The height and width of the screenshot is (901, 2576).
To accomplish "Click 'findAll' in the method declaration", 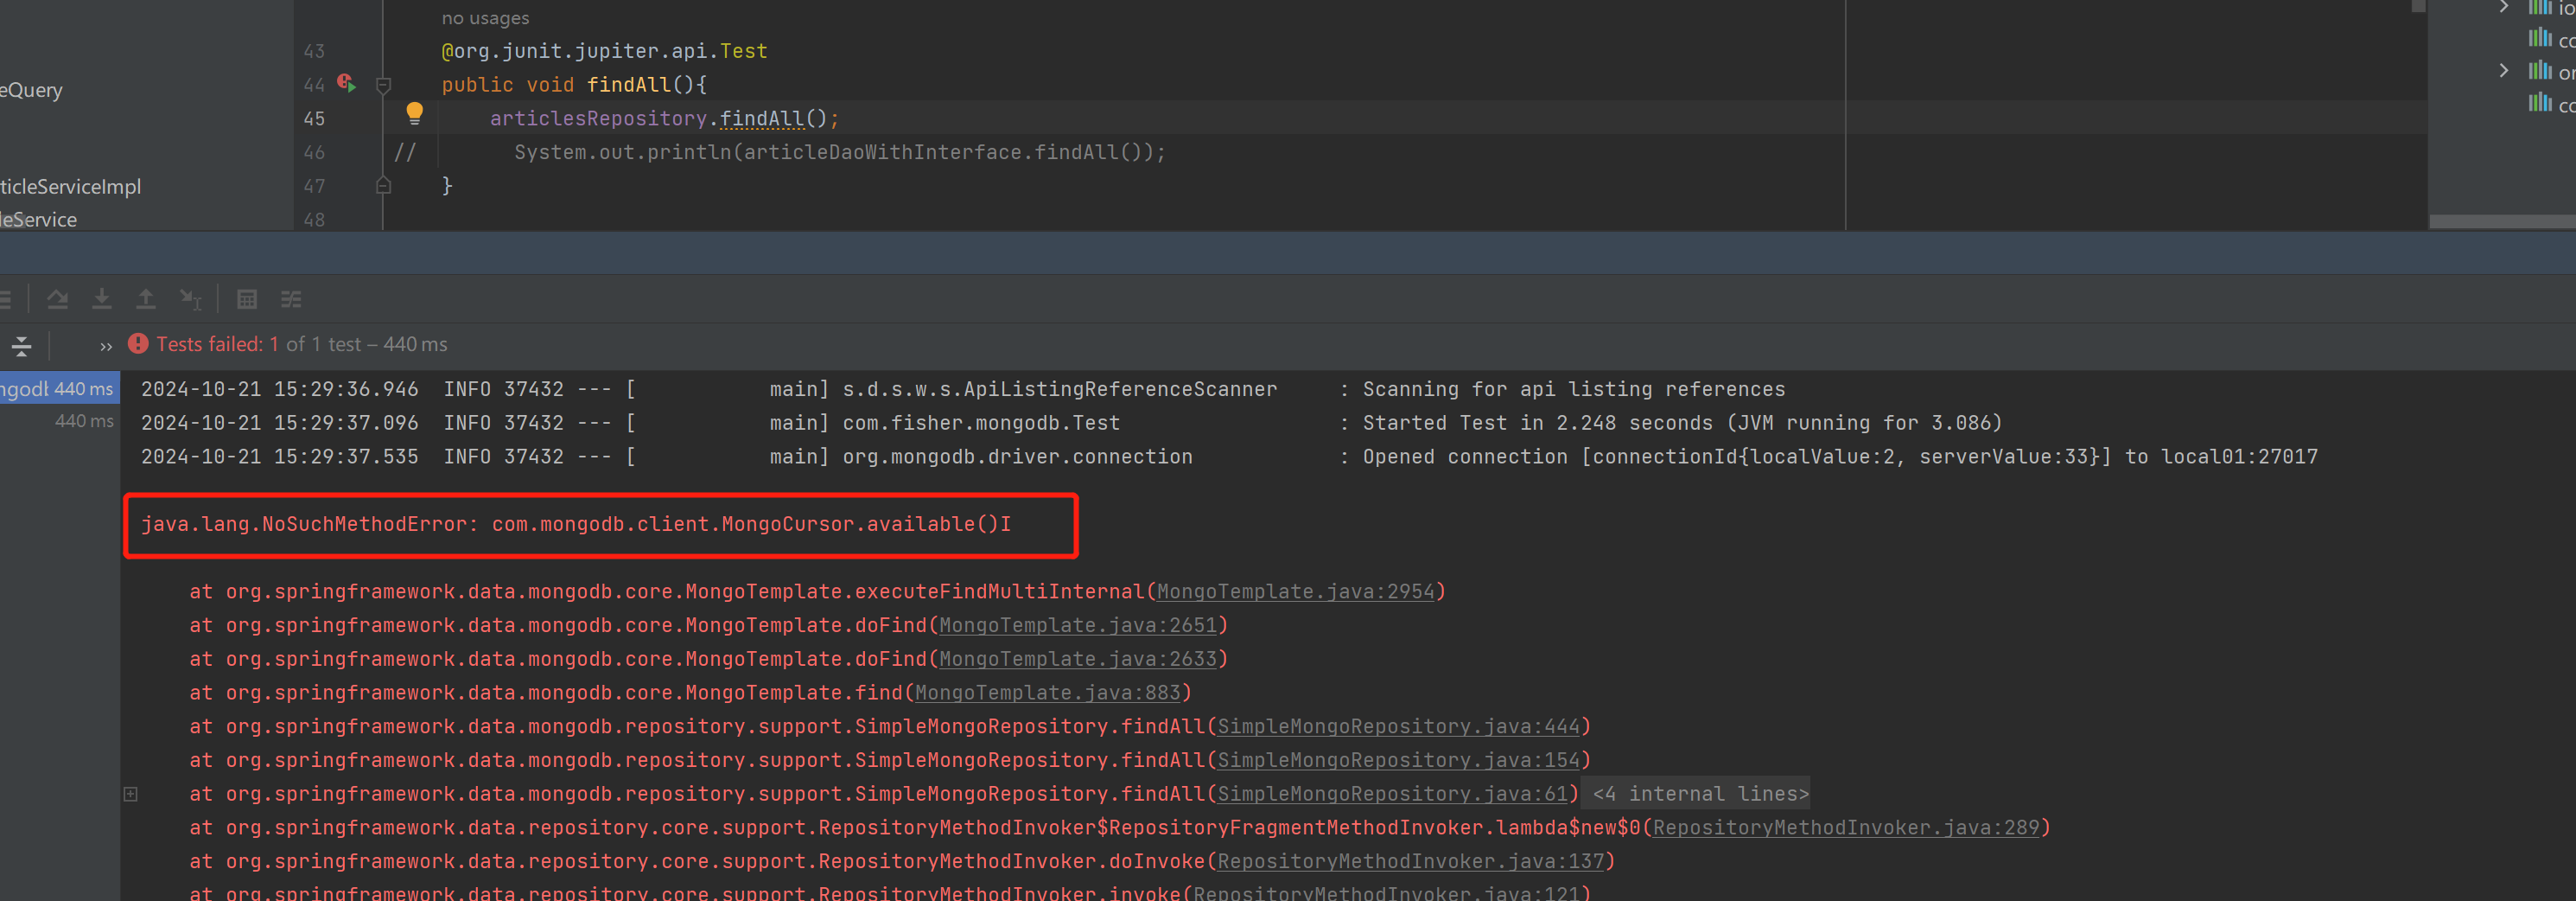I will (628, 85).
